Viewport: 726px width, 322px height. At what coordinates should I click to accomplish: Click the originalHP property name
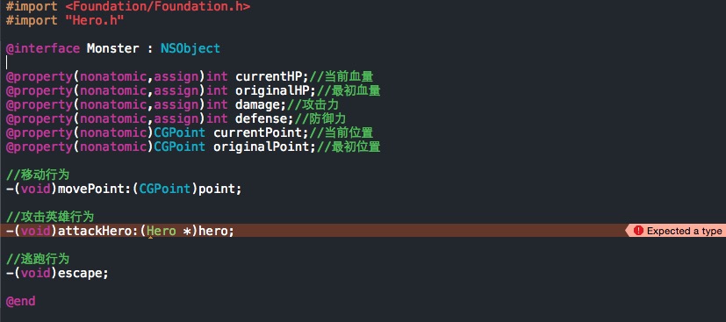(x=272, y=90)
